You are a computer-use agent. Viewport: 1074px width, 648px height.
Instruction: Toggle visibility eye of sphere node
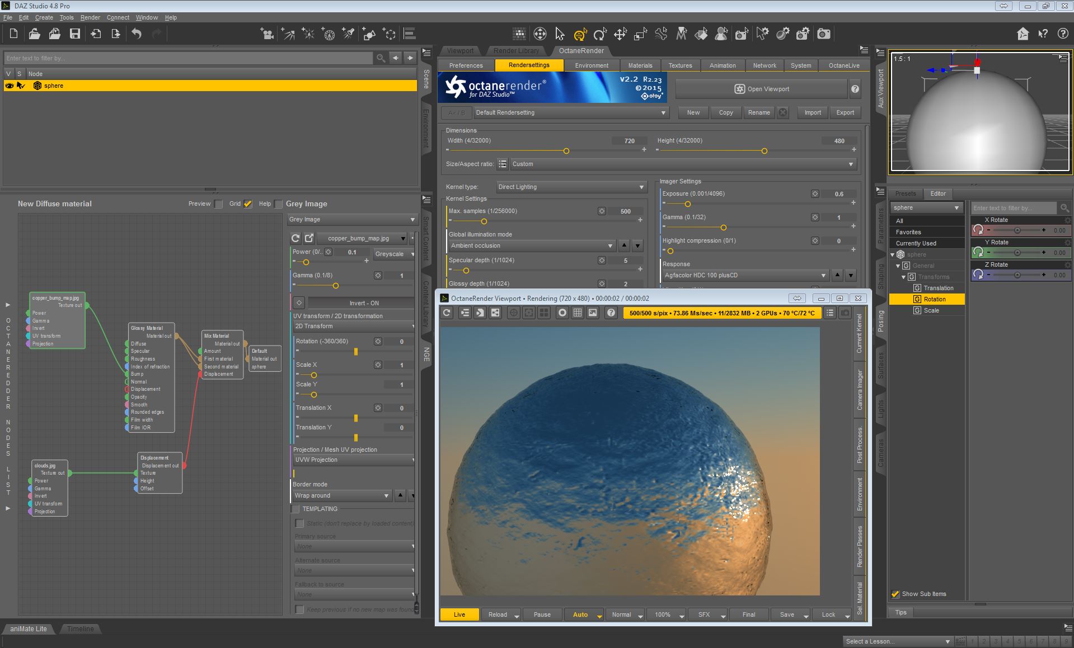tap(10, 86)
